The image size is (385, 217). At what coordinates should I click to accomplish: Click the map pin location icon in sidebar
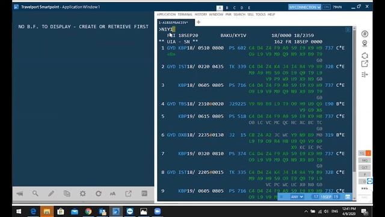365,43
